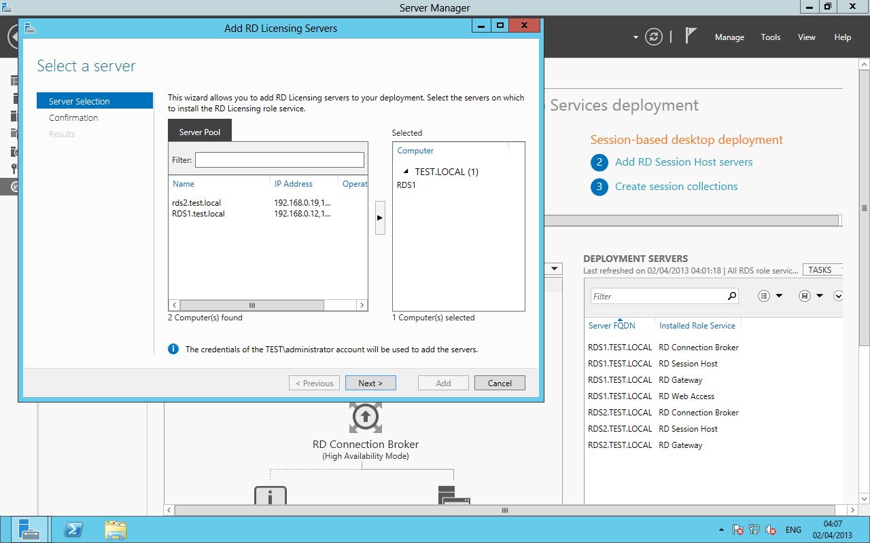Select rds2.test.local in the Server Pool

(x=268, y=203)
